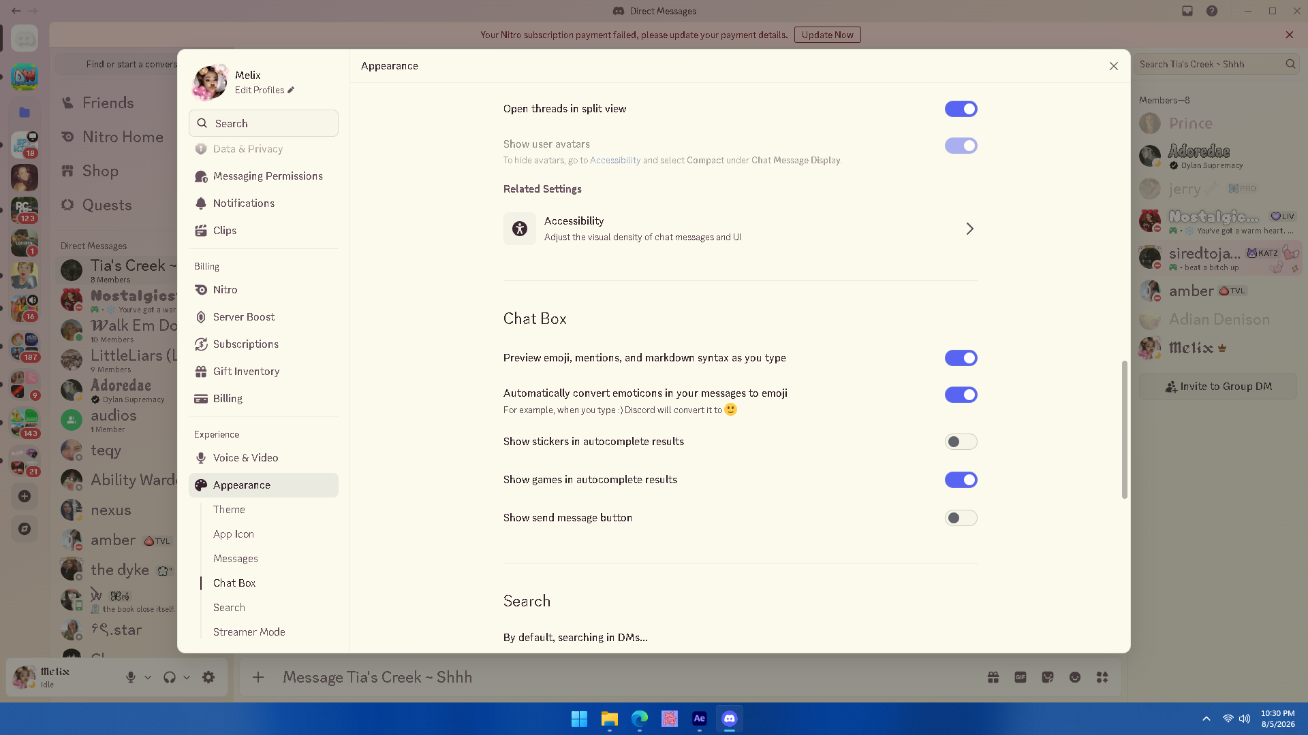Jump to App Icon subsection

(234, 534)
